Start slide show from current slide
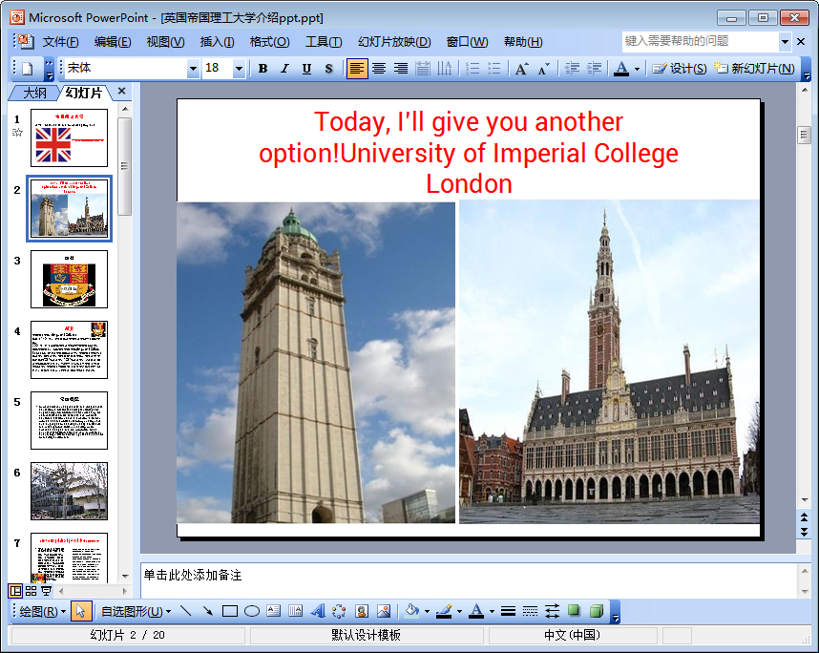 tap(46, 591)
